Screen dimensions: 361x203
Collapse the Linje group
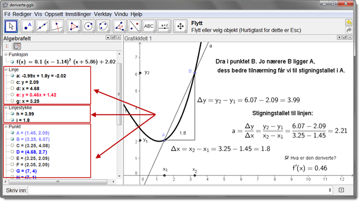point(6,70)
